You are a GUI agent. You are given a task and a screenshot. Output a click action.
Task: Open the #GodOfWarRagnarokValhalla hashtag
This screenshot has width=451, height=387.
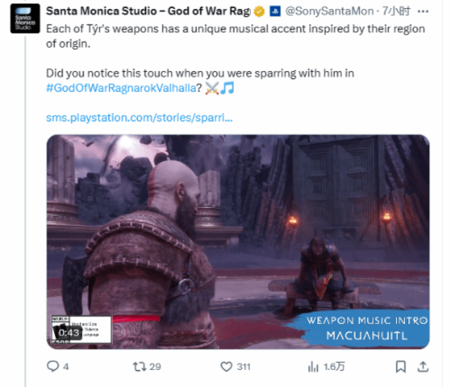click(121, 88)
